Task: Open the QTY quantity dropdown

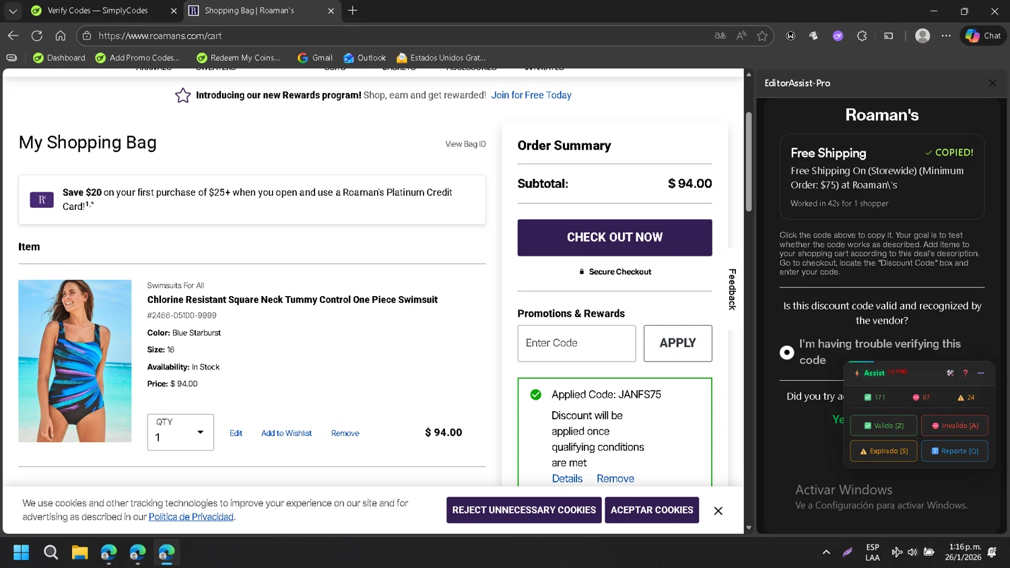Action: [180, 432]
